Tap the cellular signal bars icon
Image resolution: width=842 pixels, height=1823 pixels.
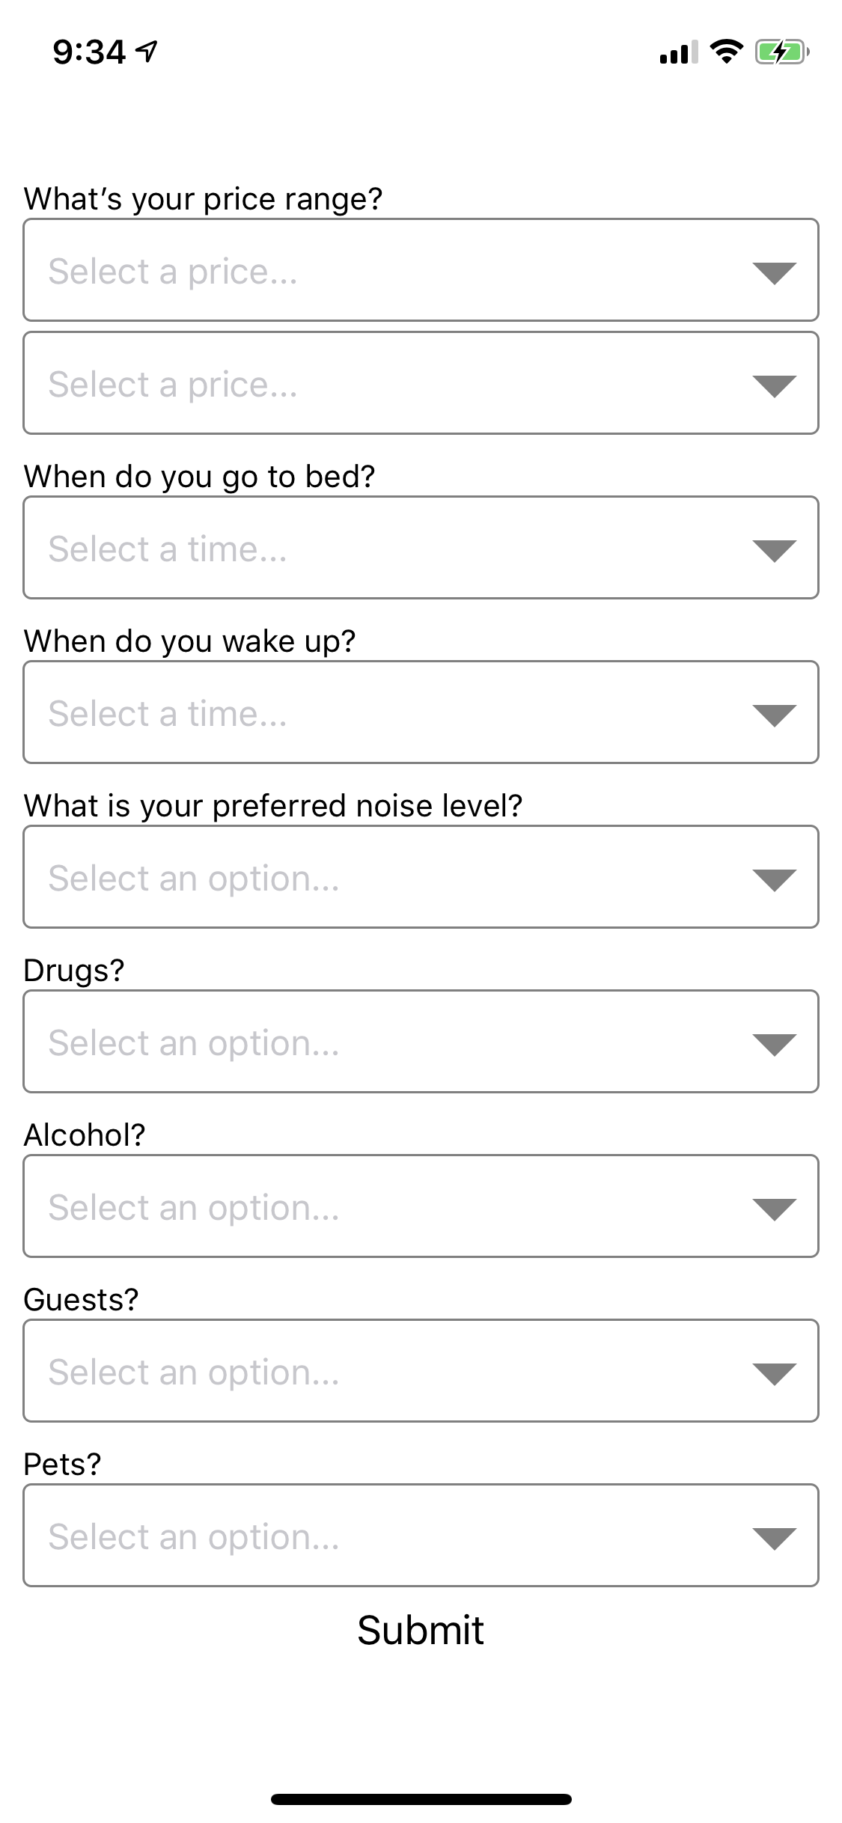(678, 52)
